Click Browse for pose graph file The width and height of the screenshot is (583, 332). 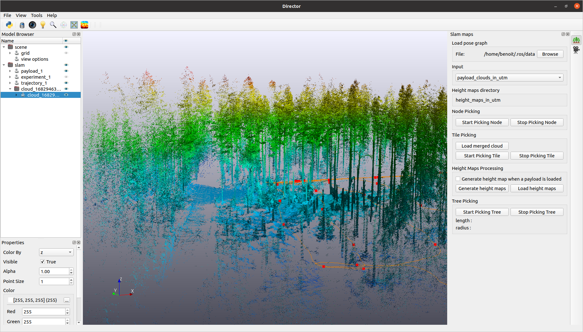pyautogui.click(x=550, y=54)
